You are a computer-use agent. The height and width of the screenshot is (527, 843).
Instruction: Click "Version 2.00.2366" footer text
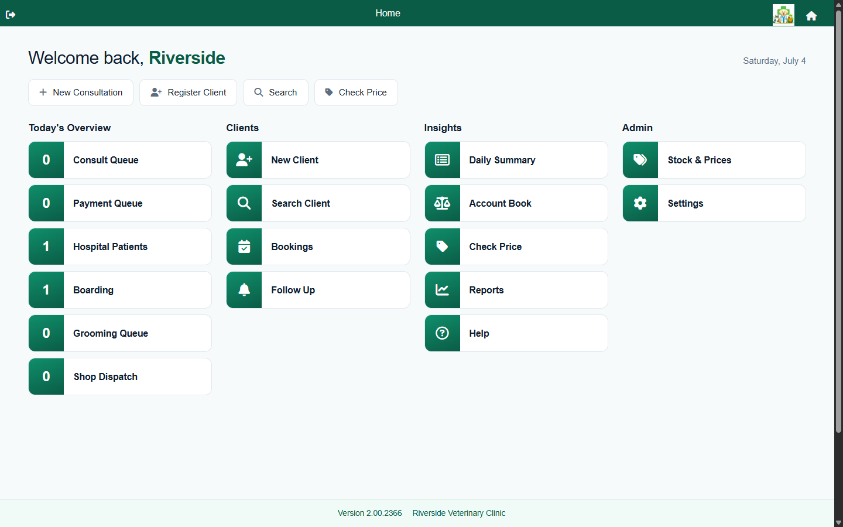[x=370, y=513]
